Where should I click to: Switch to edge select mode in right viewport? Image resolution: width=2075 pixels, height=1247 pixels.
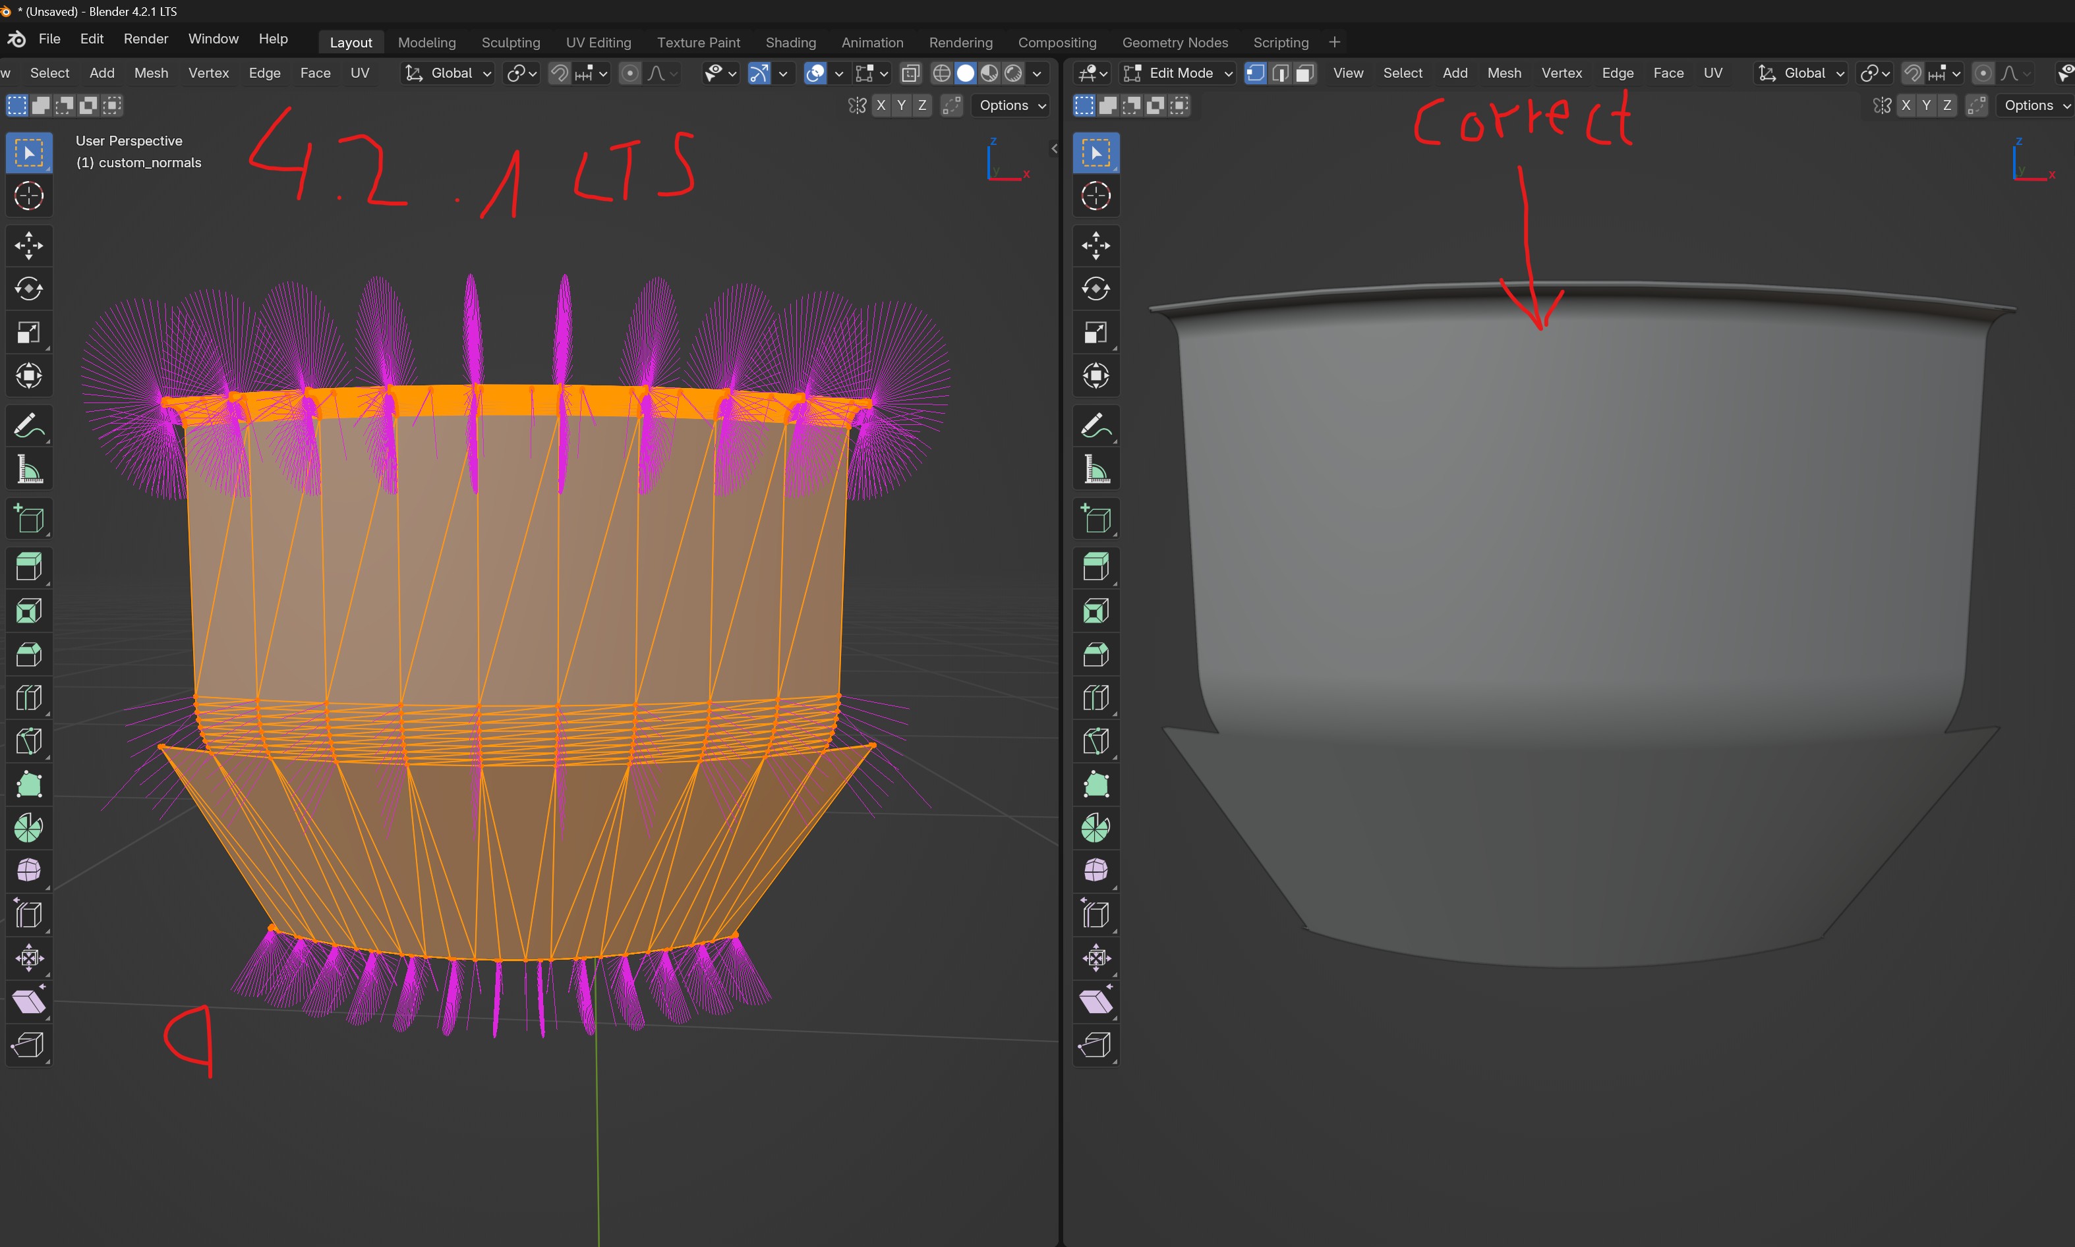1279,73
